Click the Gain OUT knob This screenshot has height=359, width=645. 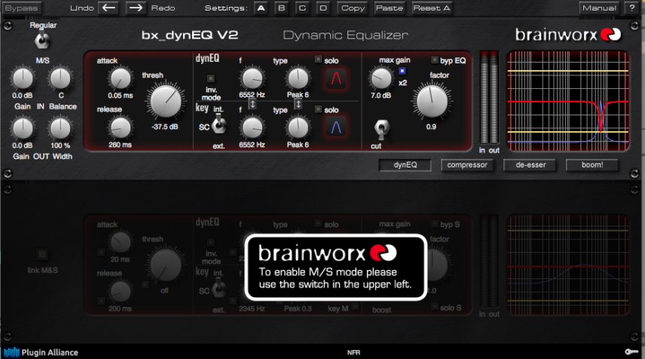point(23,128)
